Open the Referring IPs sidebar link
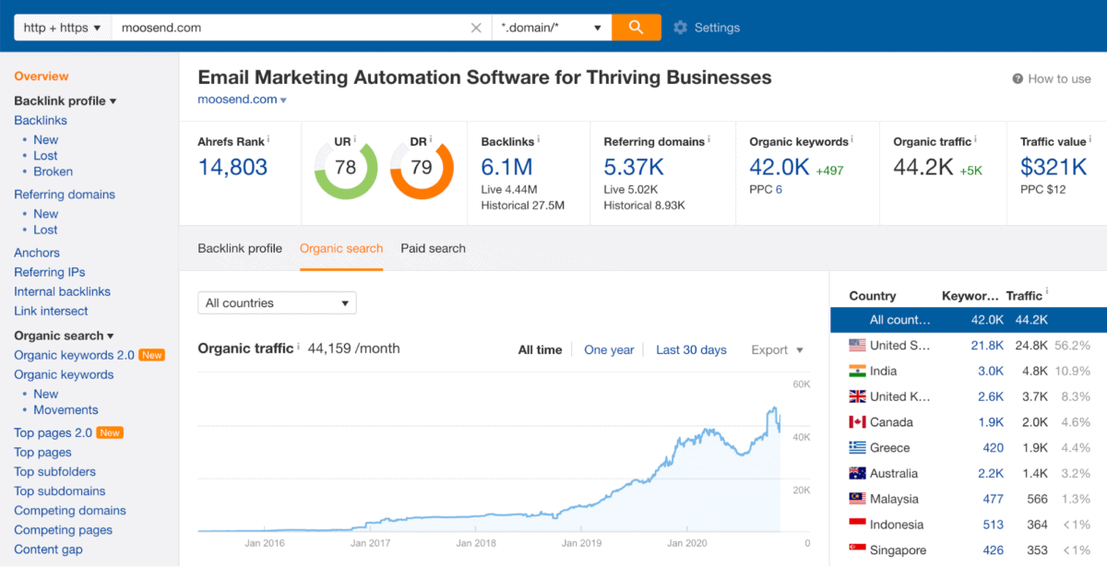Screen dimensions: 1107x567 (50, 272)
